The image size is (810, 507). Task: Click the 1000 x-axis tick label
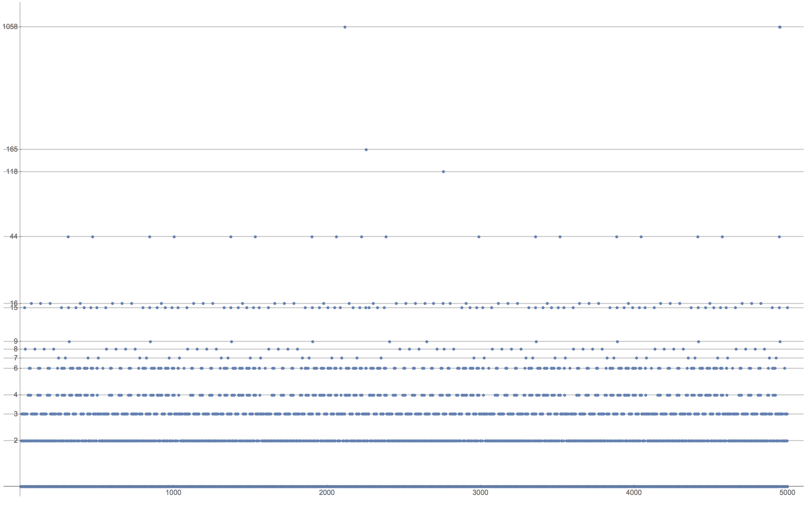tap(173, 492)
